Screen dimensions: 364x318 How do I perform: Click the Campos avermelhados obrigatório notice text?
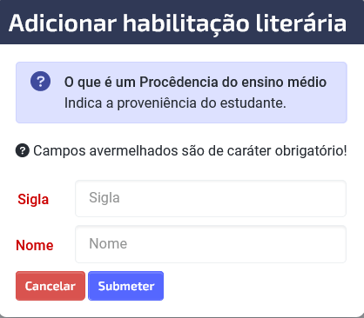[190, 151]
